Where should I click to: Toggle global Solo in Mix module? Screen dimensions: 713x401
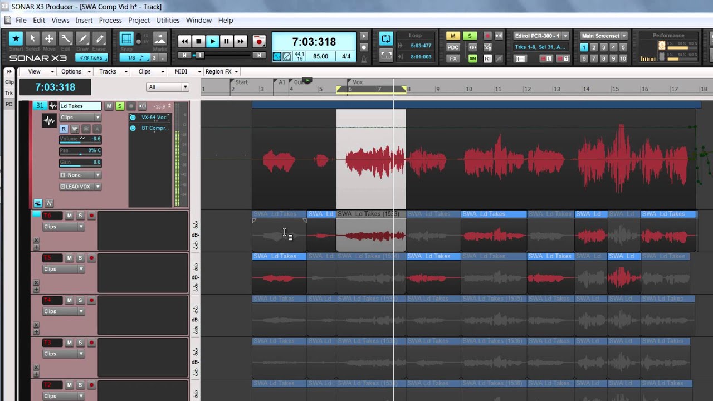[x=470, y=36]
